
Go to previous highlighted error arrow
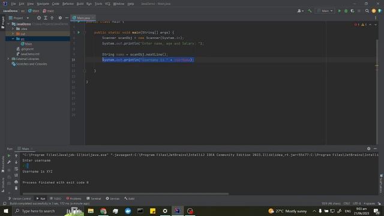click(370, 25)
